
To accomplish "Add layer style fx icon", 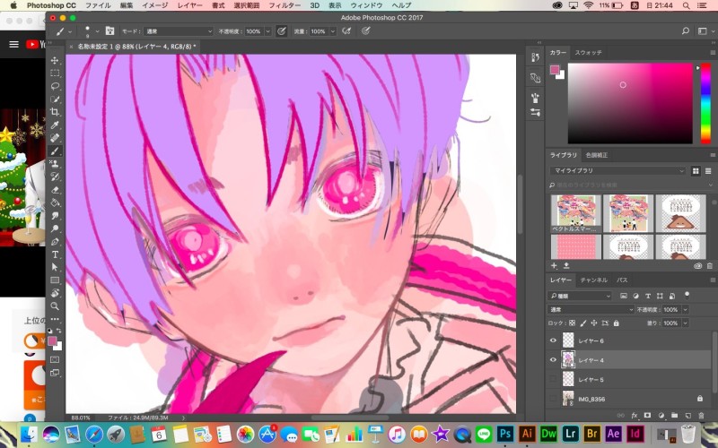I will 635,416.
